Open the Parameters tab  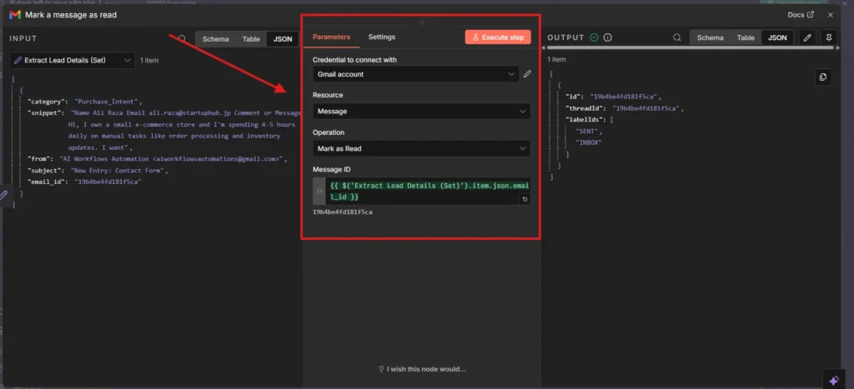pyautogui.click(x=331, y=37)
